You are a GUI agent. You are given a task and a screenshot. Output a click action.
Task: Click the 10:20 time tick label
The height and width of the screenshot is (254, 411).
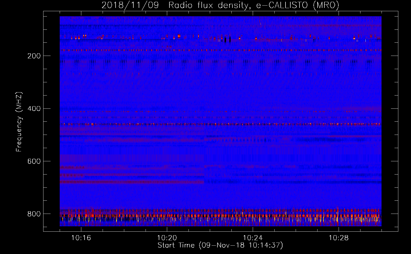click(167, 238)
